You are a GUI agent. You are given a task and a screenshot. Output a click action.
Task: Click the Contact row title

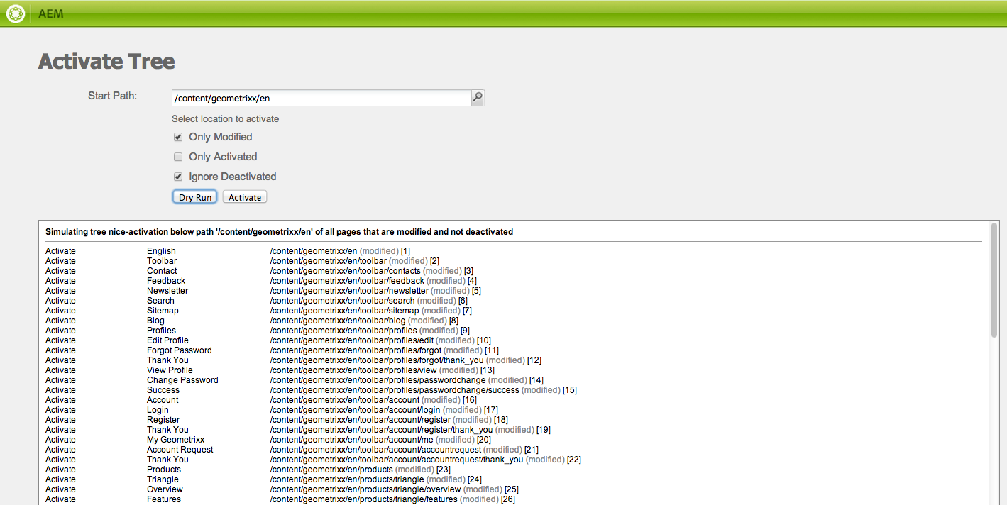(x=162, y=271)
